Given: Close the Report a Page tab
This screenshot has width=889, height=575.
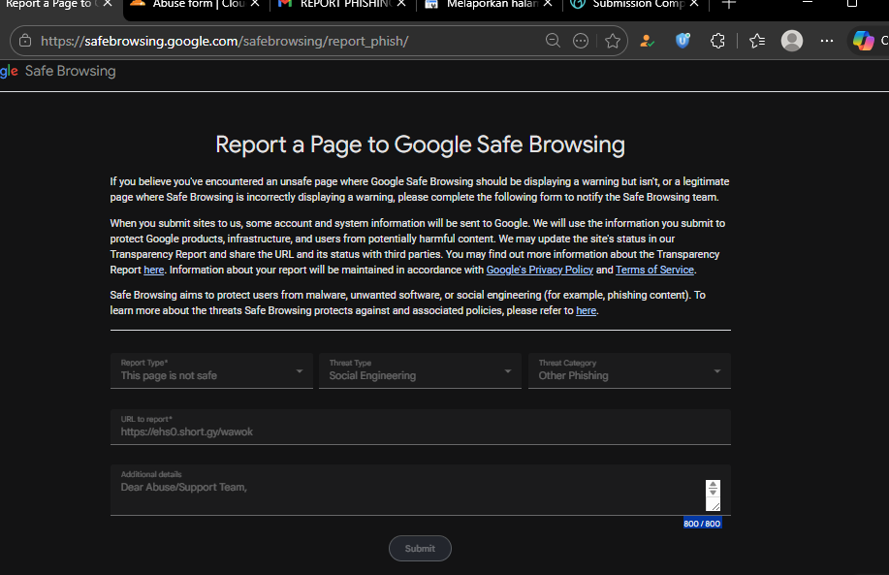Looking at the screenshot, I should click(108, 4).
